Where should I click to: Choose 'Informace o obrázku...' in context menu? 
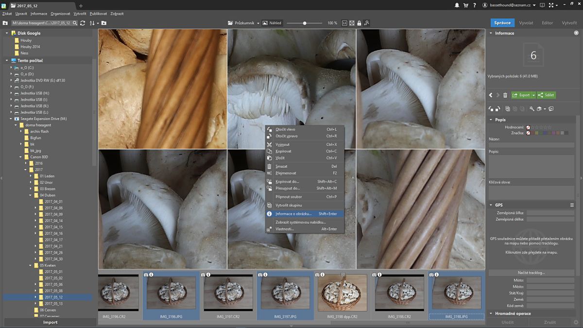(x=293, y=214)
